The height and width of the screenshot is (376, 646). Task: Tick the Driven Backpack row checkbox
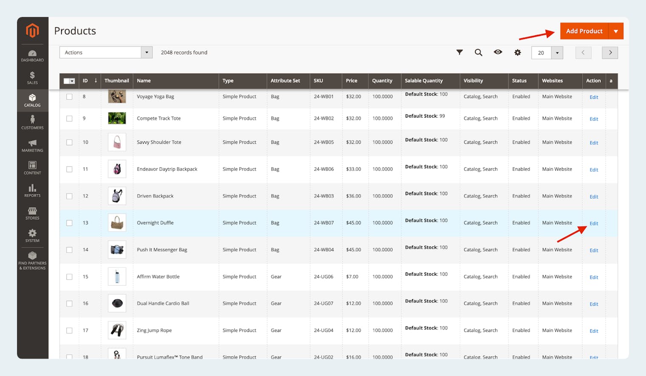69,196
